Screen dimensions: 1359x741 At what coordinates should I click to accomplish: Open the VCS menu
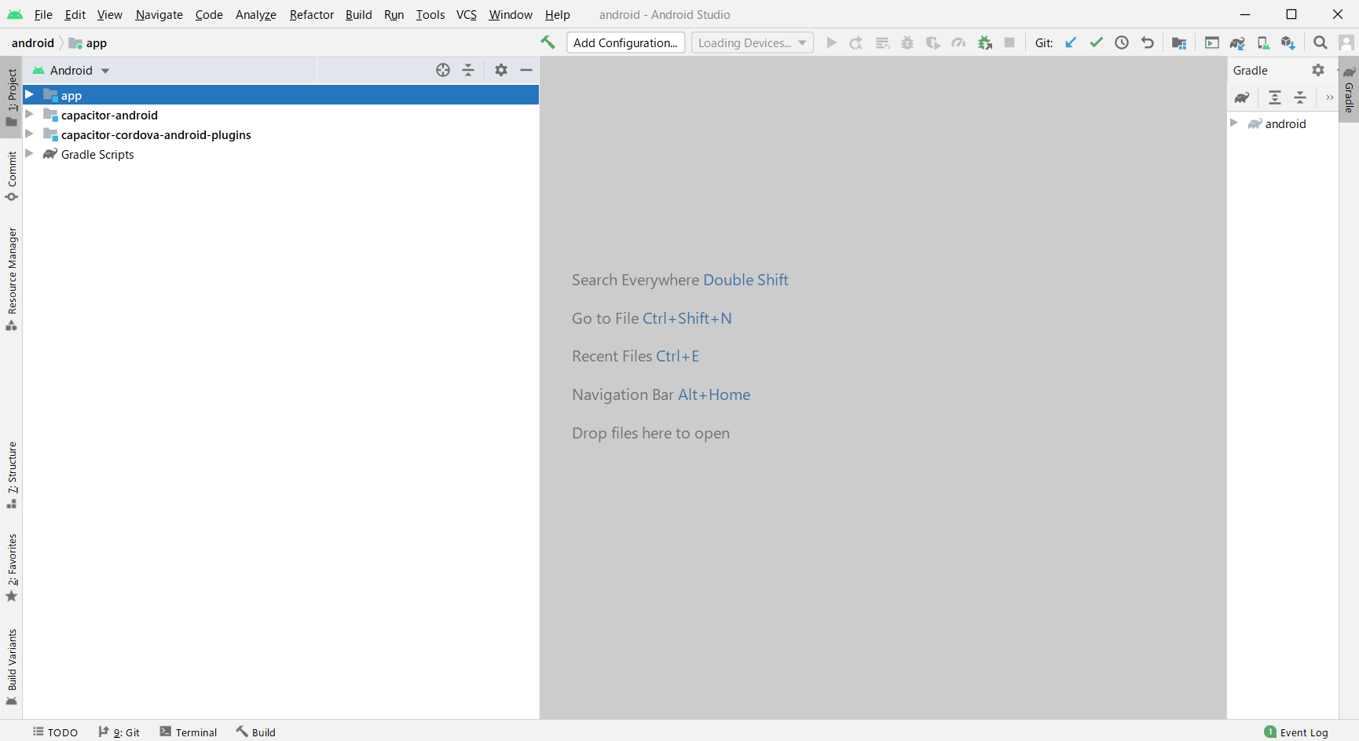coord(467,14)
